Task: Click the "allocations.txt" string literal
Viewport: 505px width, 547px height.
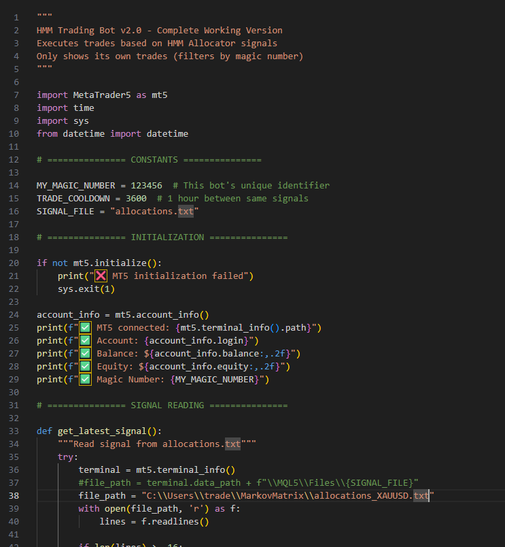Action: (154, 212)
